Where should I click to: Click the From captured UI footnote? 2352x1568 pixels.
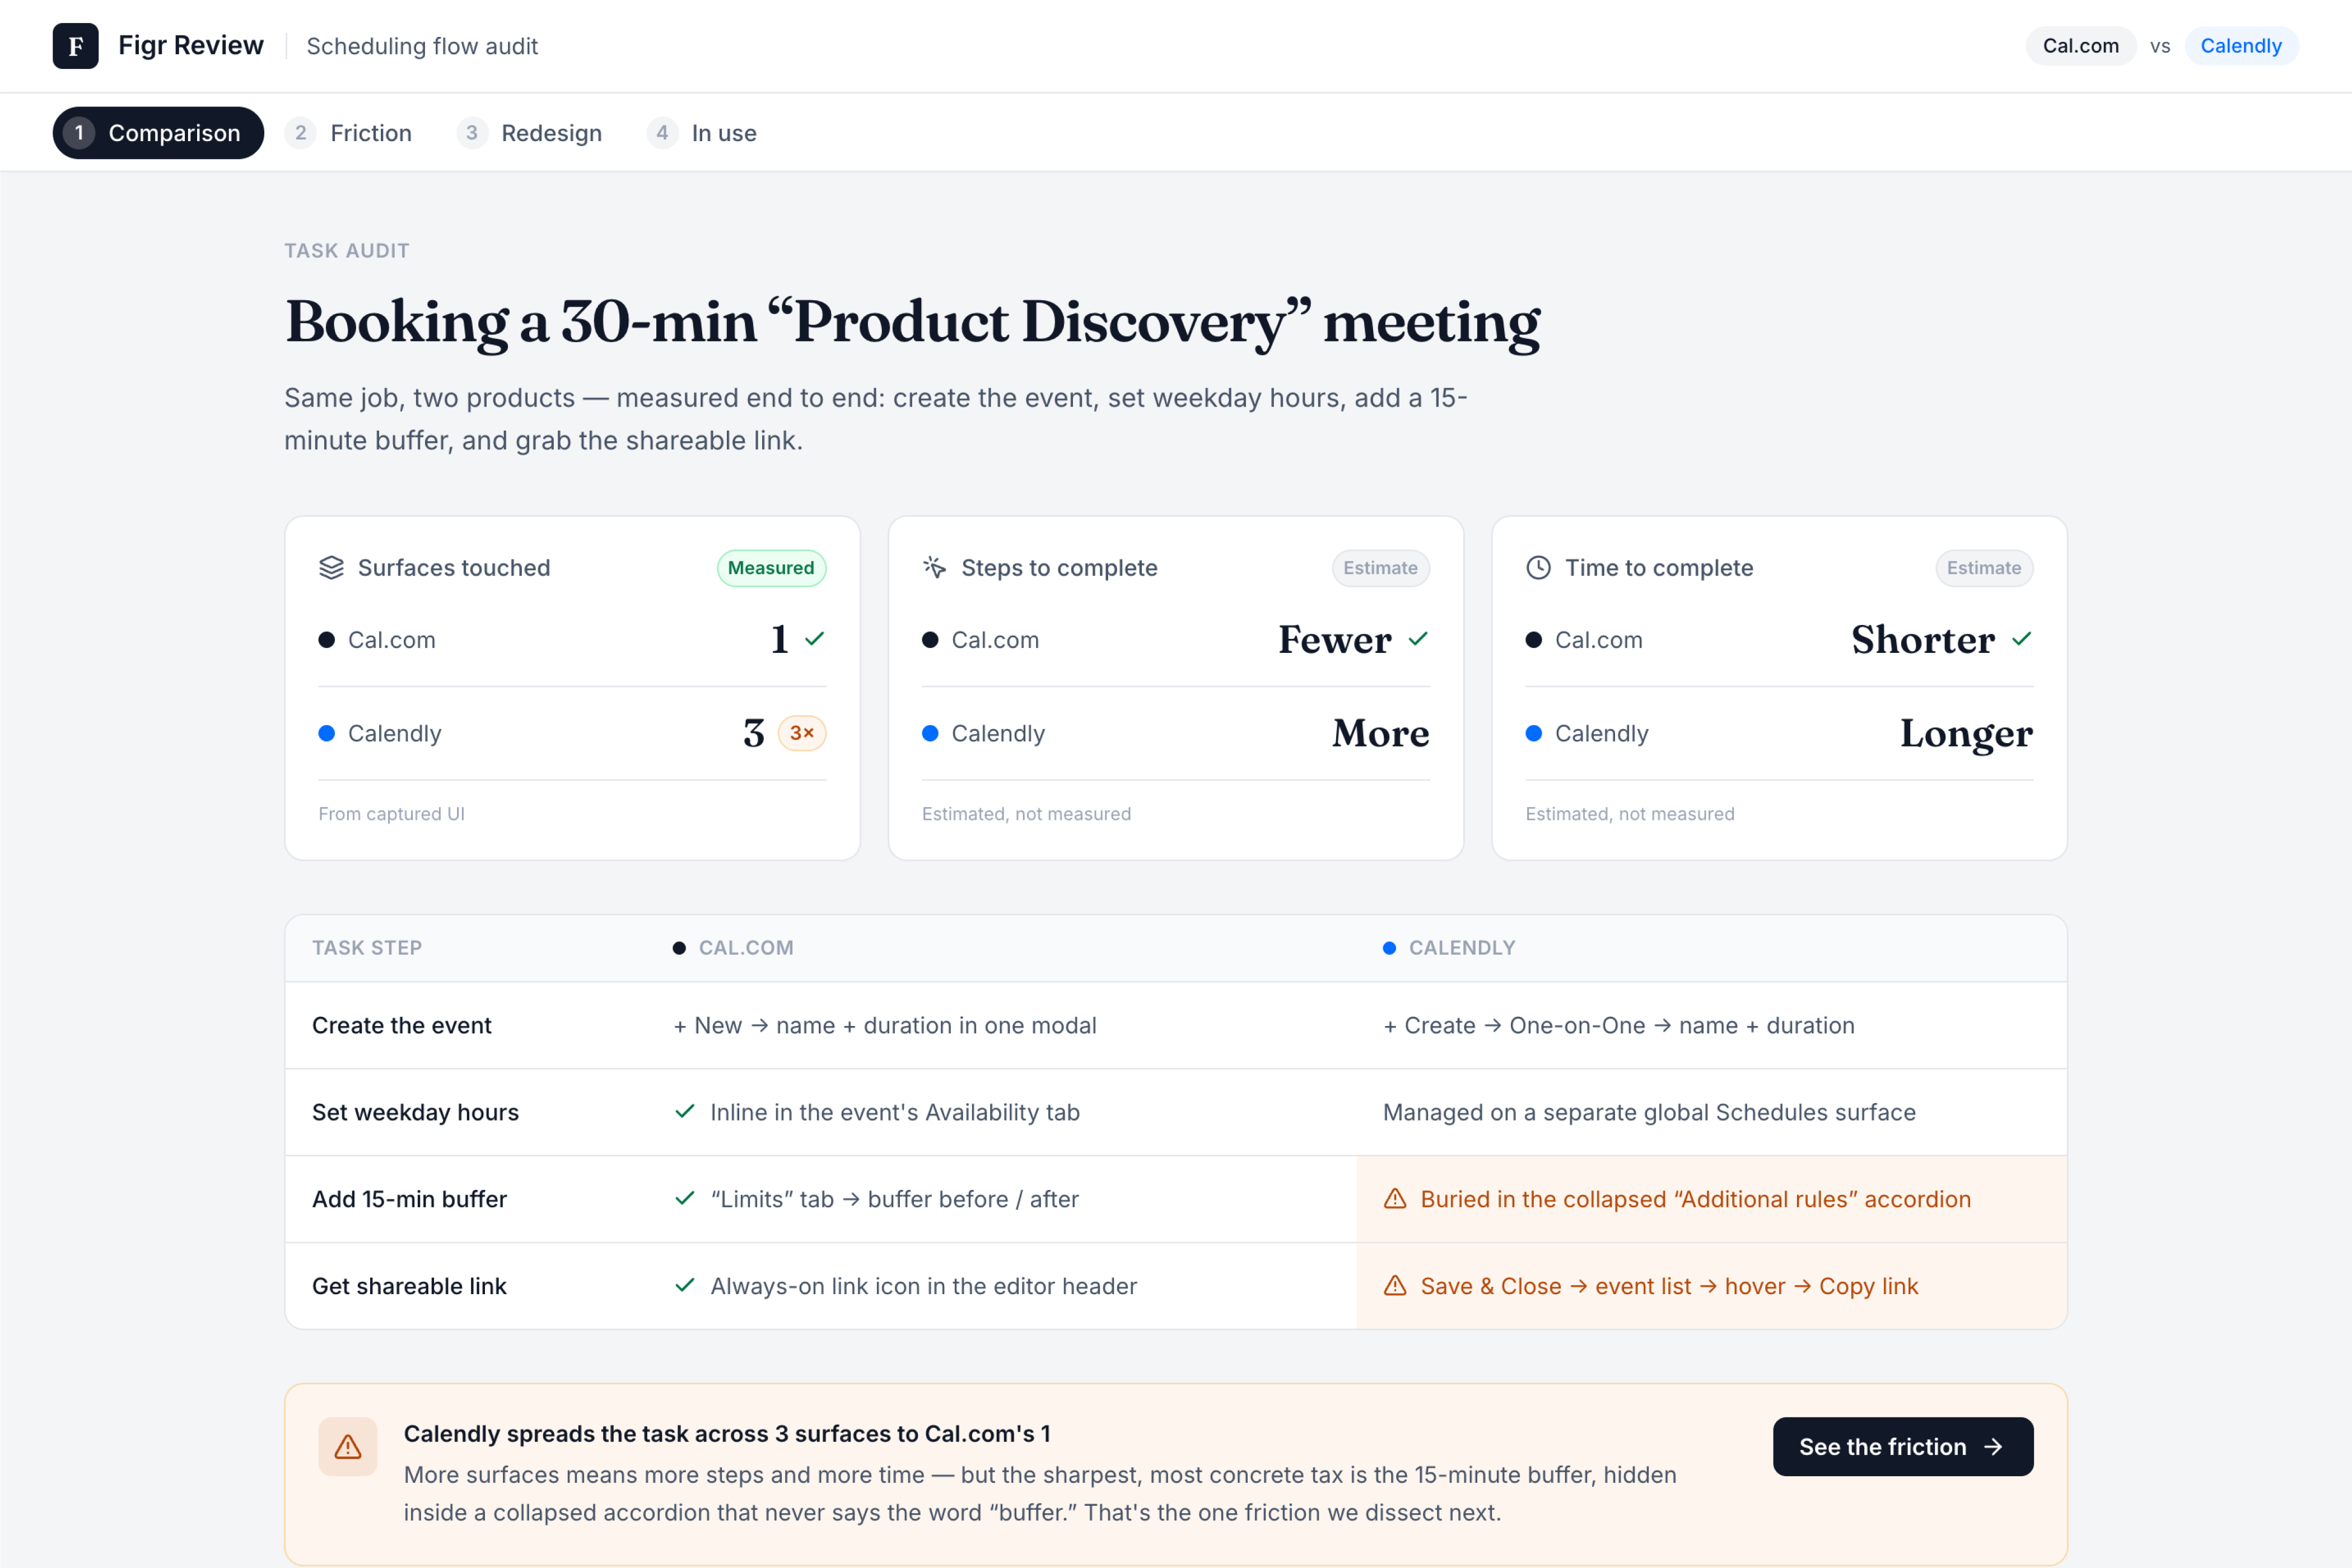pos(392,814)
